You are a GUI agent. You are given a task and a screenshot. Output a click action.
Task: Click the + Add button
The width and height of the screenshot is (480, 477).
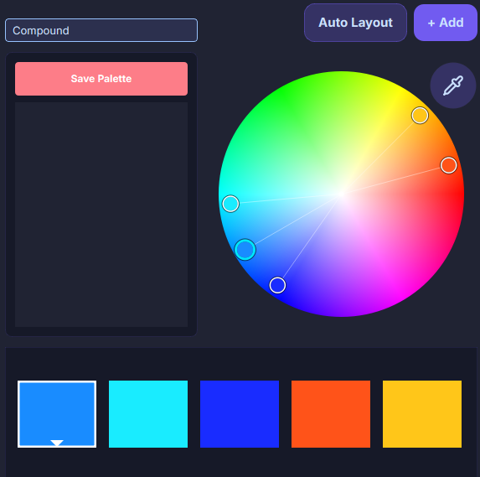point(446,23)
